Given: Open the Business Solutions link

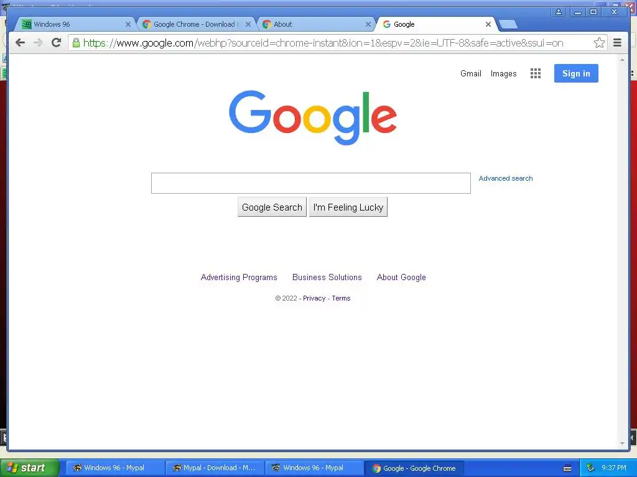Looking at the screenshot, I should [327, 278].
